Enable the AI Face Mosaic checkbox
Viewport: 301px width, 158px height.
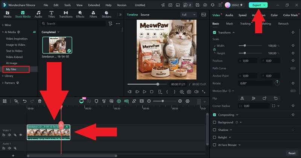[214, 145]
